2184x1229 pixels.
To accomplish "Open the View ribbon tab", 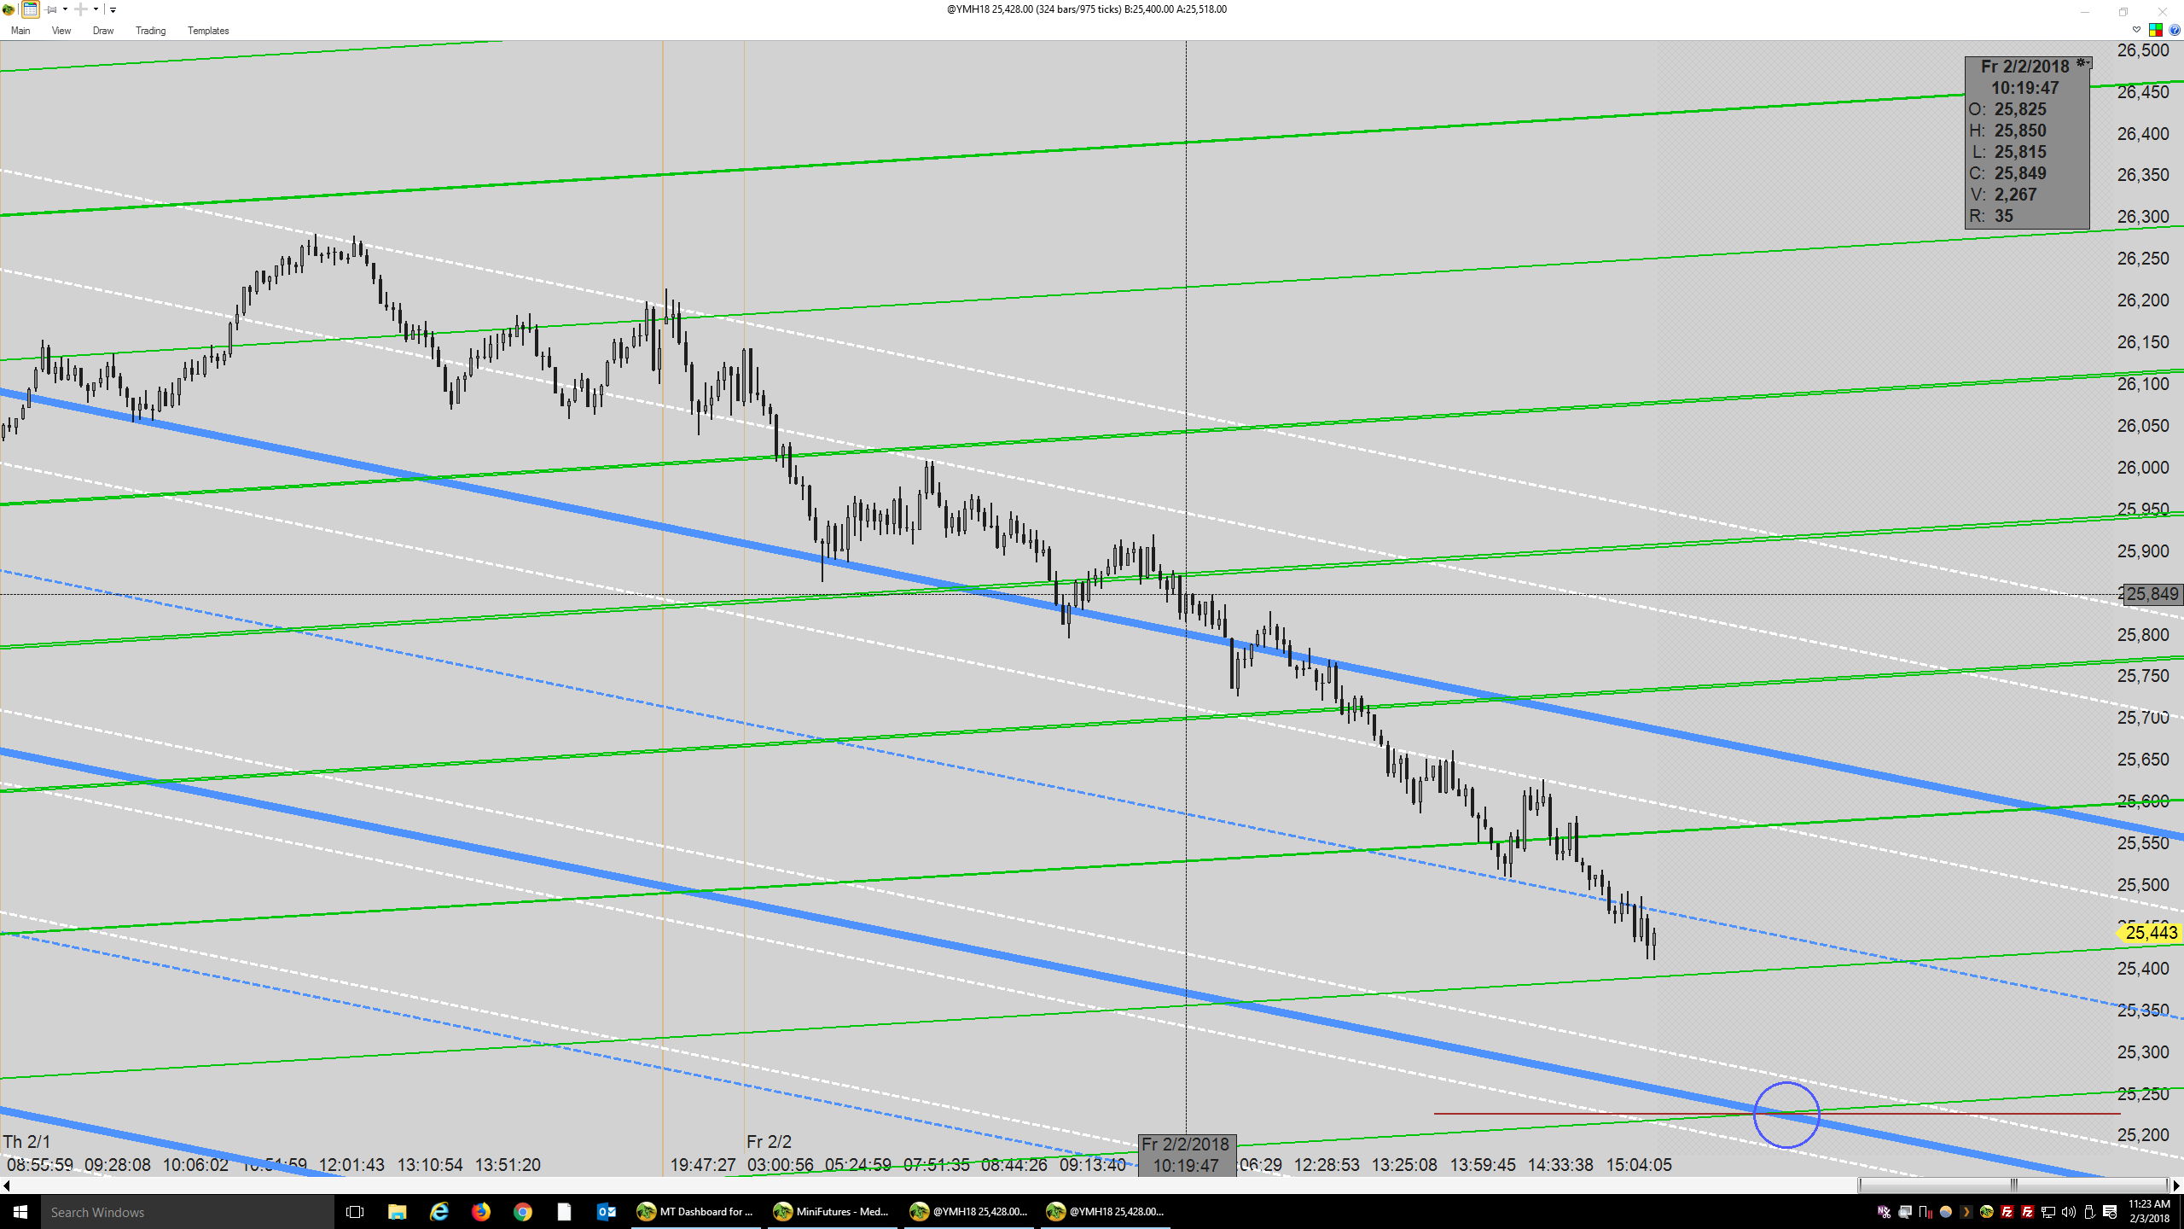I will tap(61, 31).
